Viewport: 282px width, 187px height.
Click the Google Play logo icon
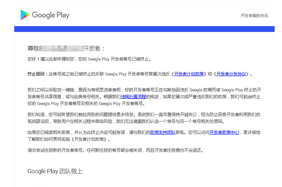[25, 15]
